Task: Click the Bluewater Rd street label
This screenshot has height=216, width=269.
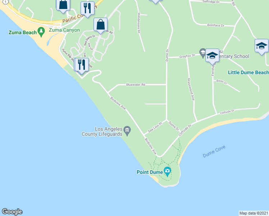Action: point(136,85)
